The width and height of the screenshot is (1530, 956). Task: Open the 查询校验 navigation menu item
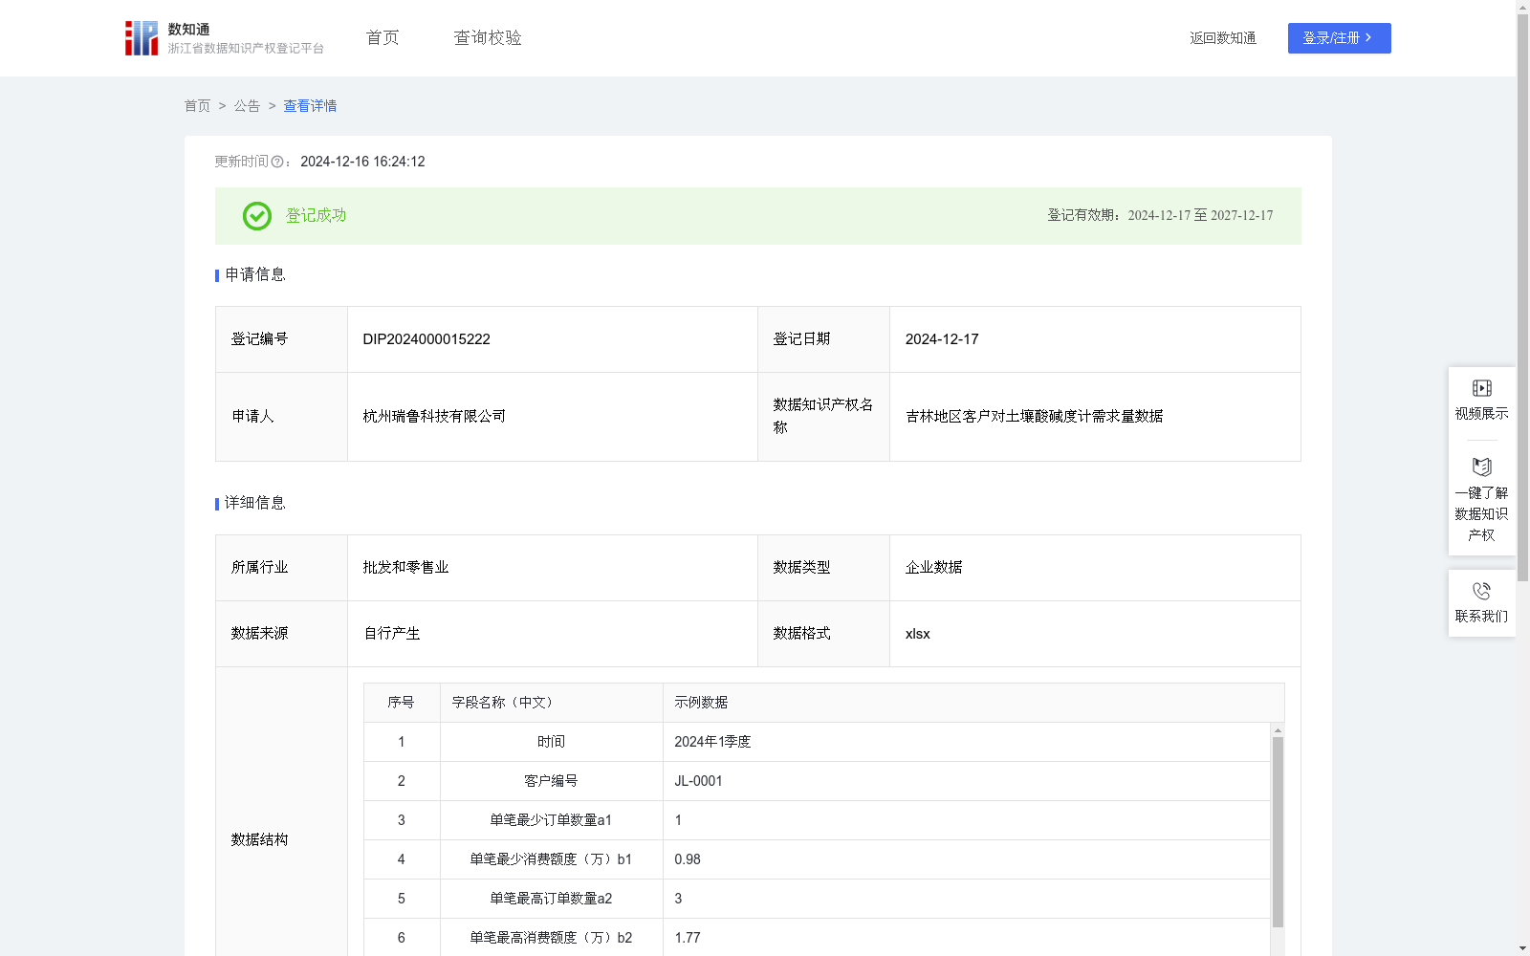coord(488,38)
